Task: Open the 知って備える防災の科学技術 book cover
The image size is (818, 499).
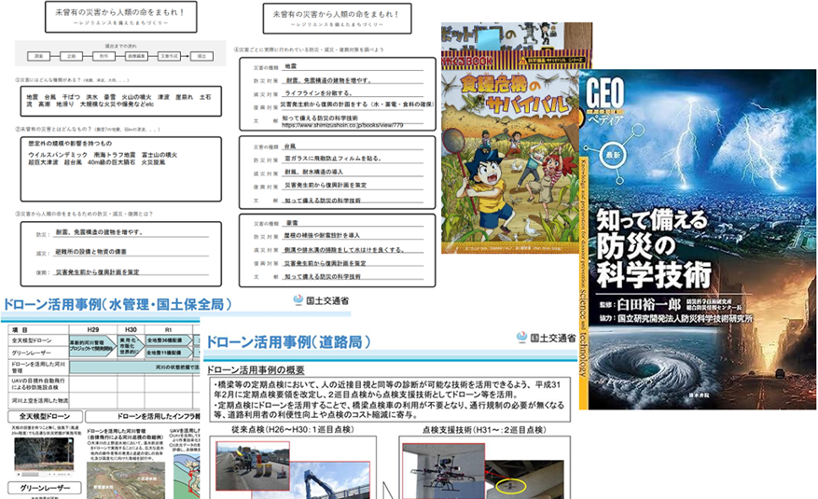Action: tap(698, 239)
